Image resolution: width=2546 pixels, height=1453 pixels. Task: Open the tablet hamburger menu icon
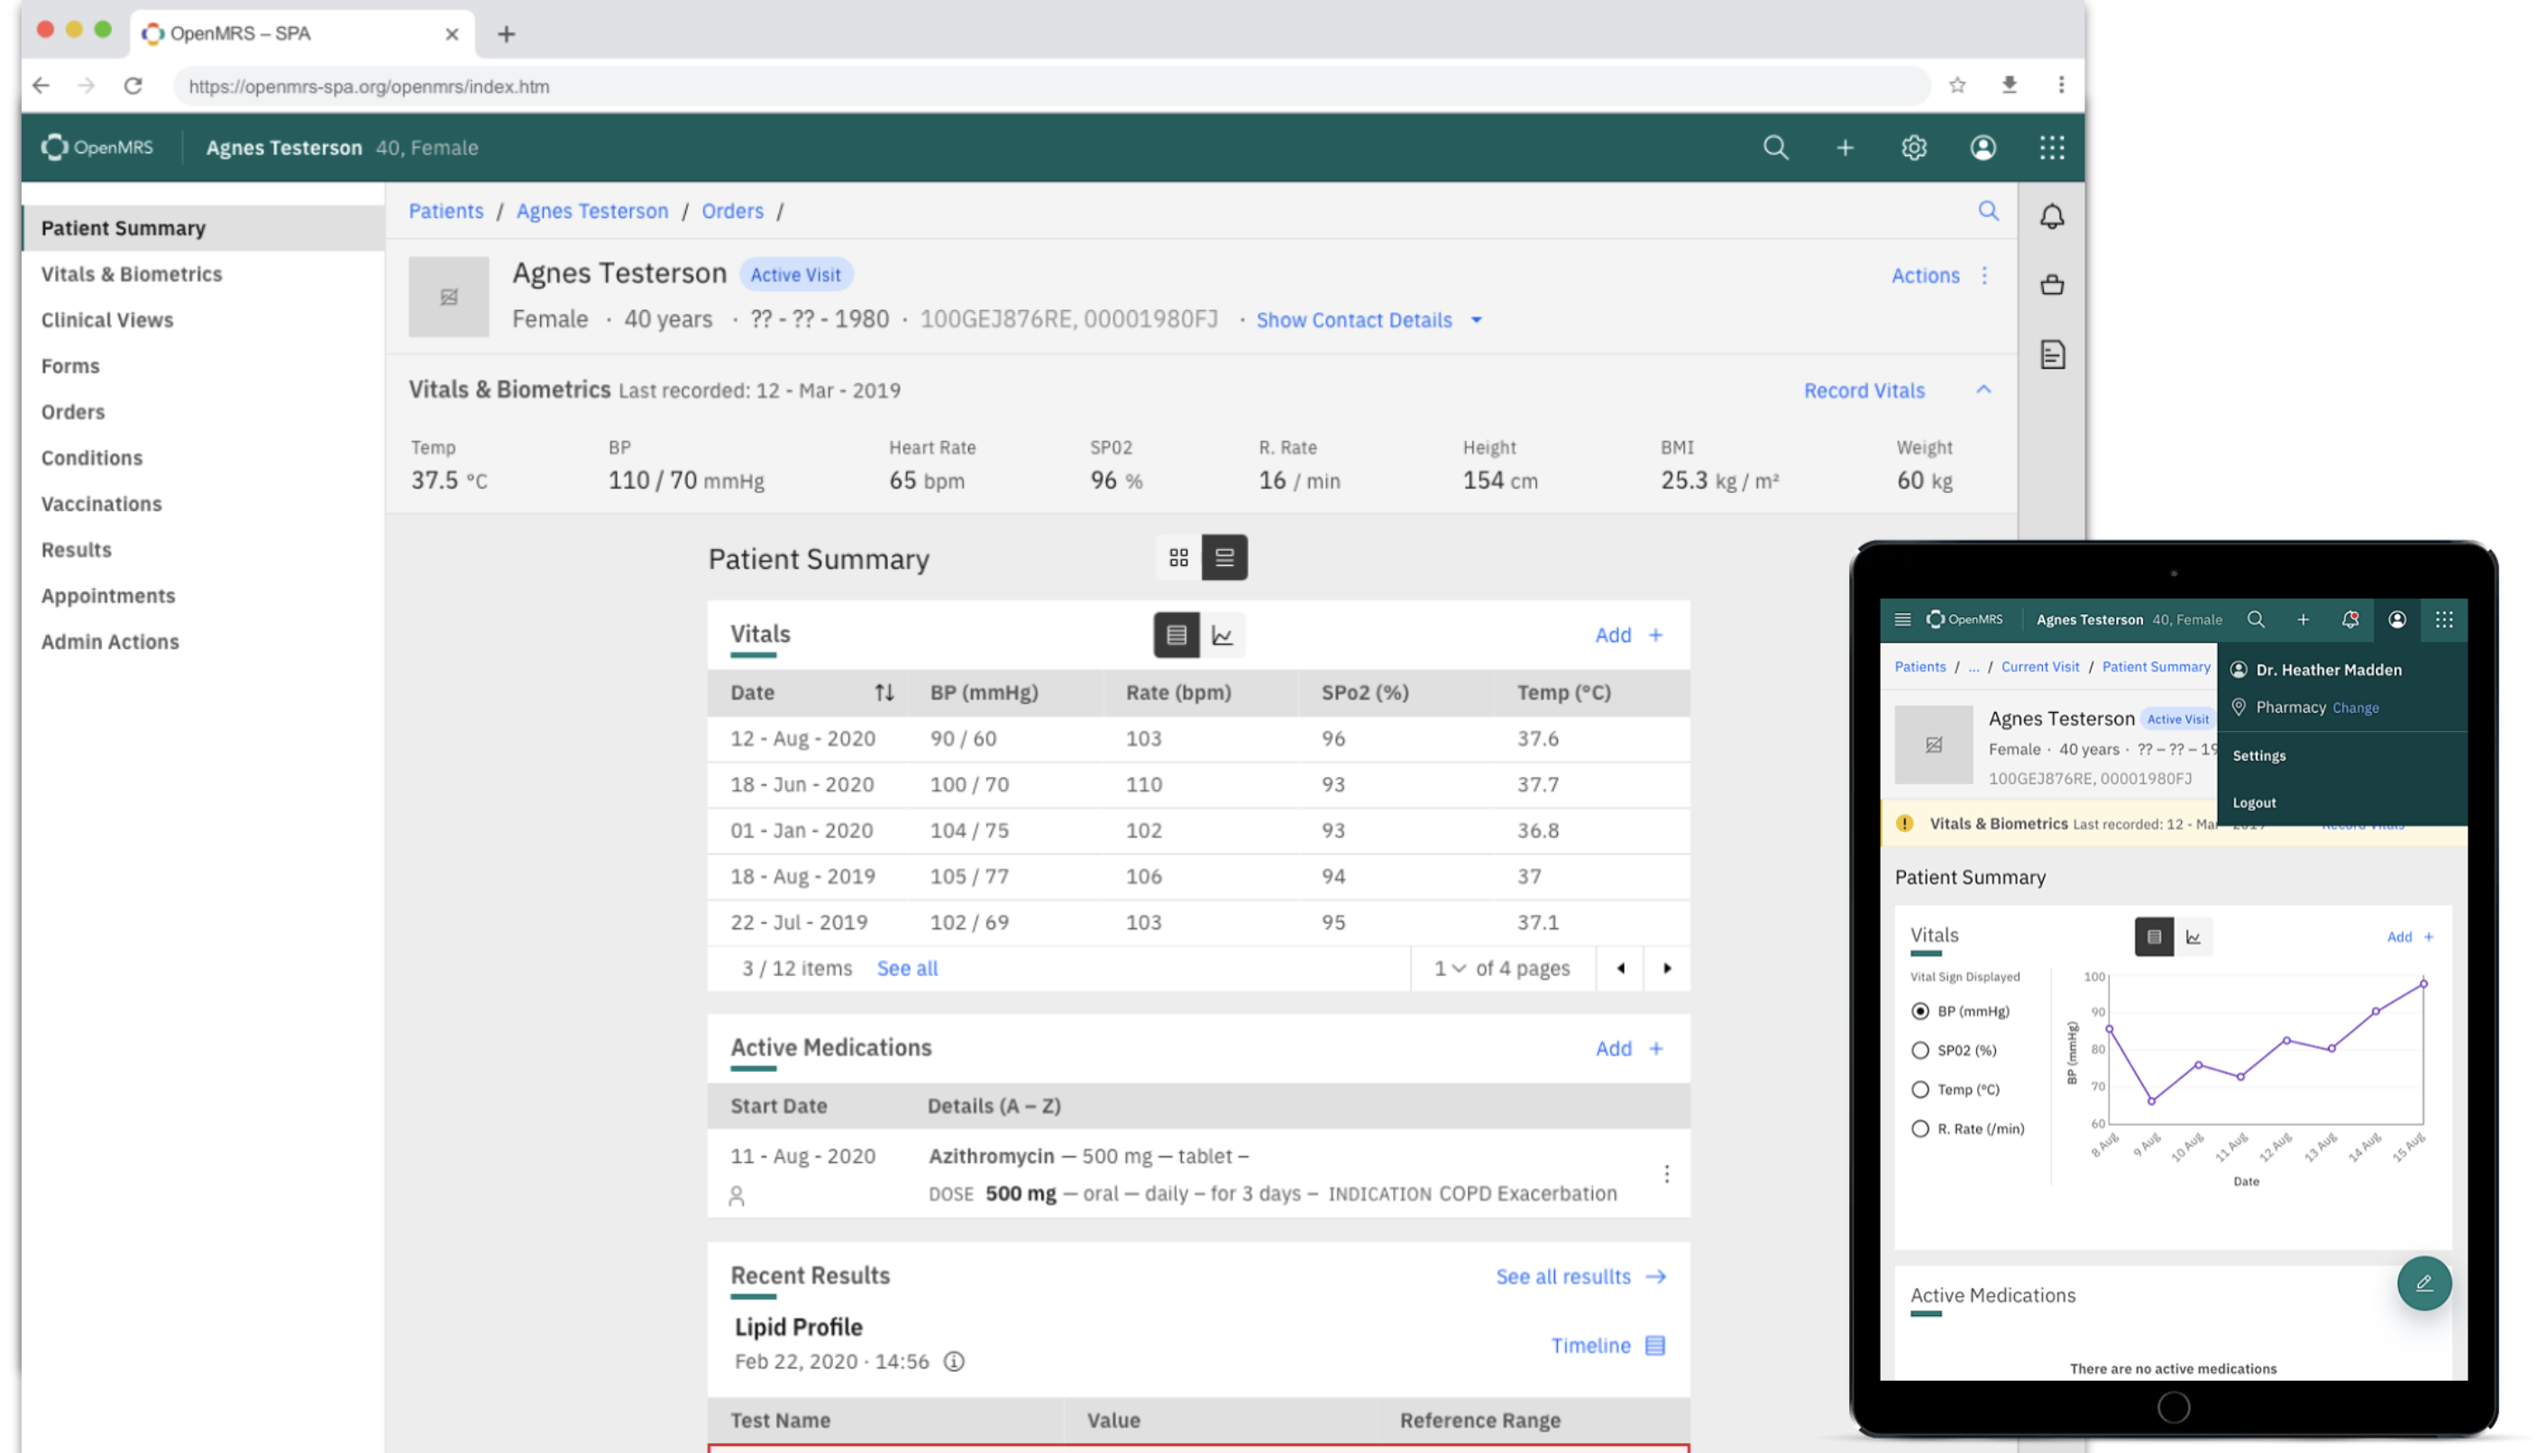pyautogui.click(x=1901, y=620)
